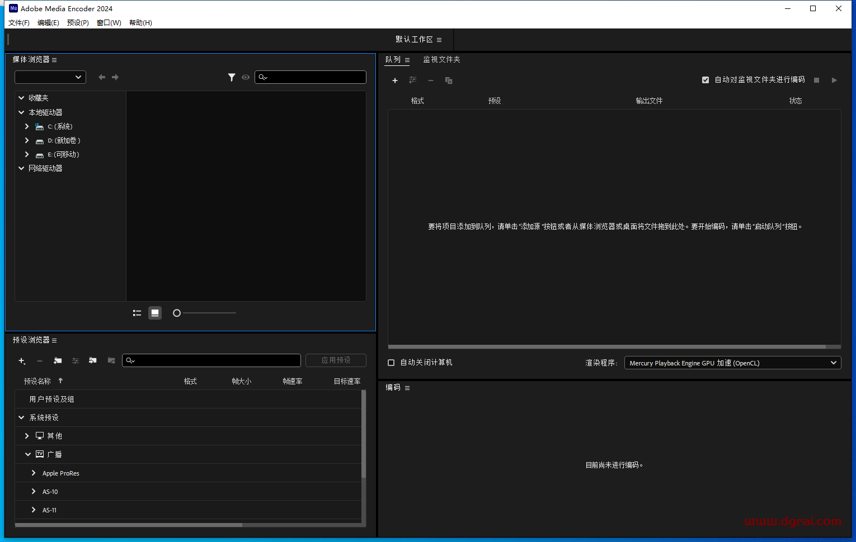Switch media browser to thumbnail view
The height and width of the screenshot is (542, 856).
click(x=155, y=313)
